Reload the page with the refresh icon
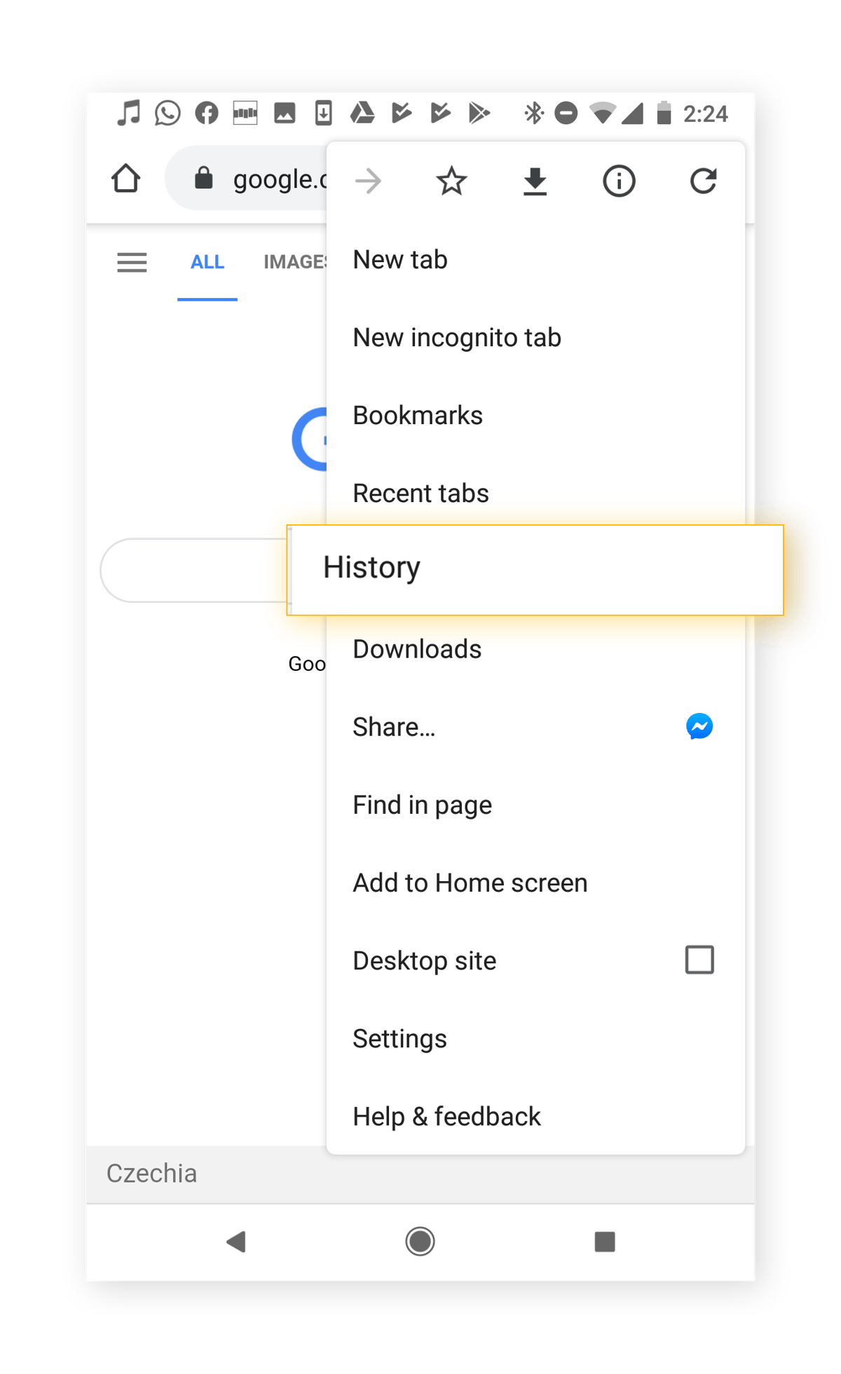Viewport: 841px width, 1374px height. tap(703, 181)
